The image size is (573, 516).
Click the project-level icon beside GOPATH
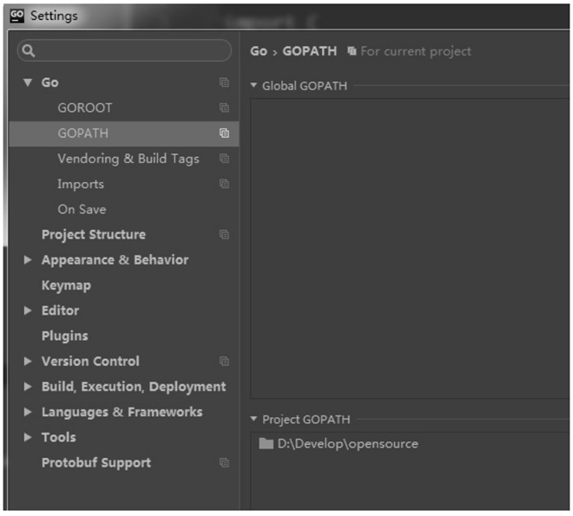[x=224, y=134]
